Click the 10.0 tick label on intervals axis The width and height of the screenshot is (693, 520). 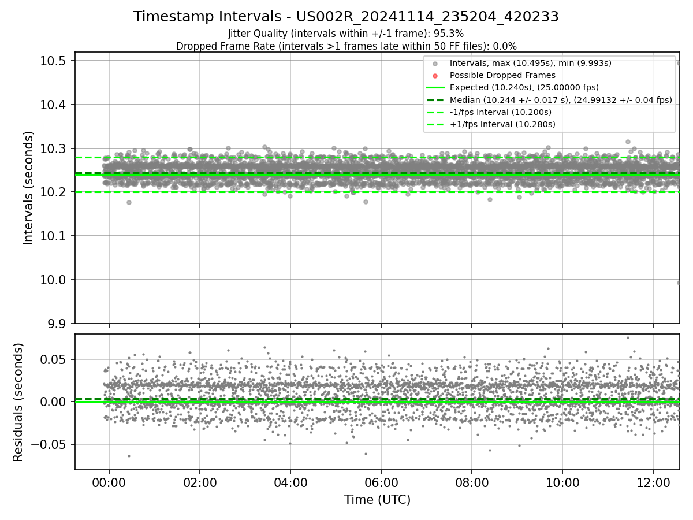tap(53, 280)
